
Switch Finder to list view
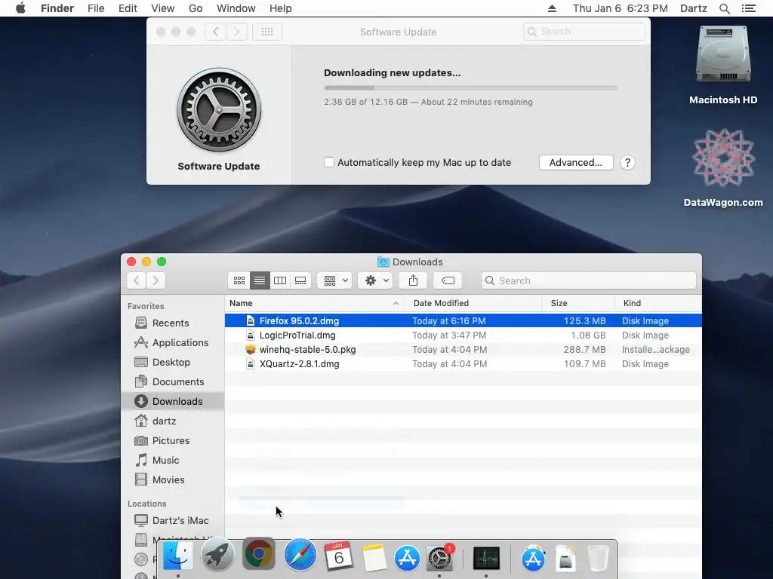260,280
